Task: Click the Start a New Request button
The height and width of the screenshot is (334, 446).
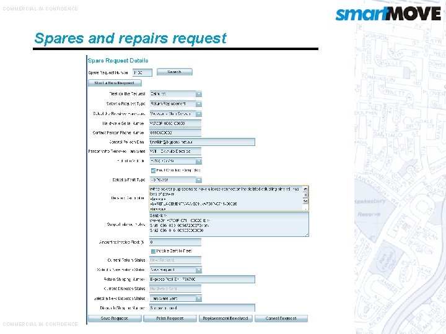Action: 115,83
